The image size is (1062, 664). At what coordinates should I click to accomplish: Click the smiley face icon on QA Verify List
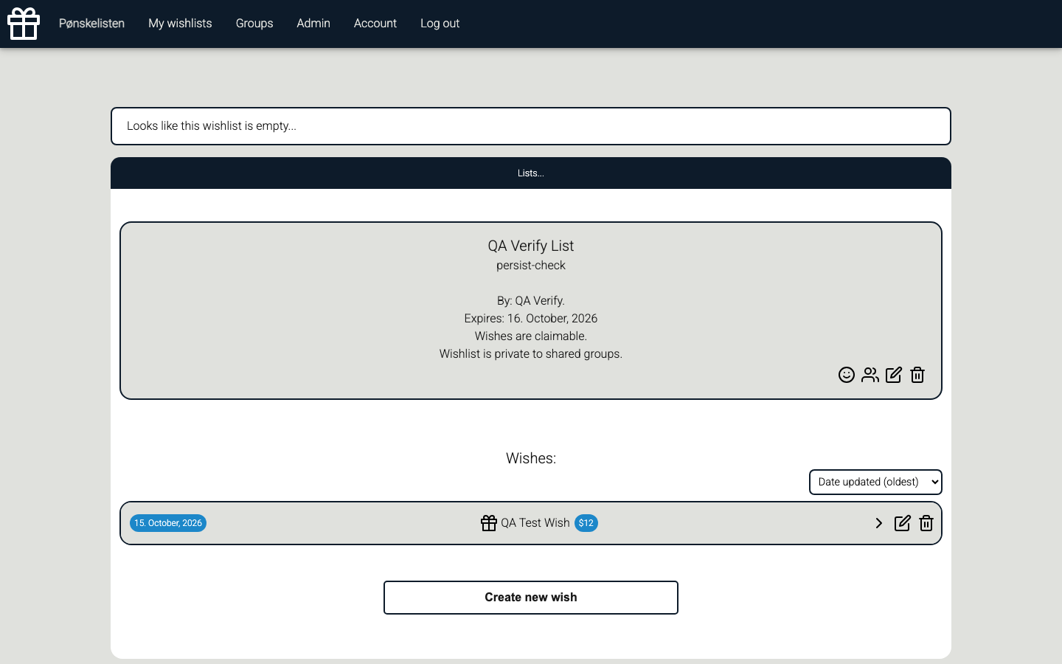pyautogui.click(x=847, y=375)
